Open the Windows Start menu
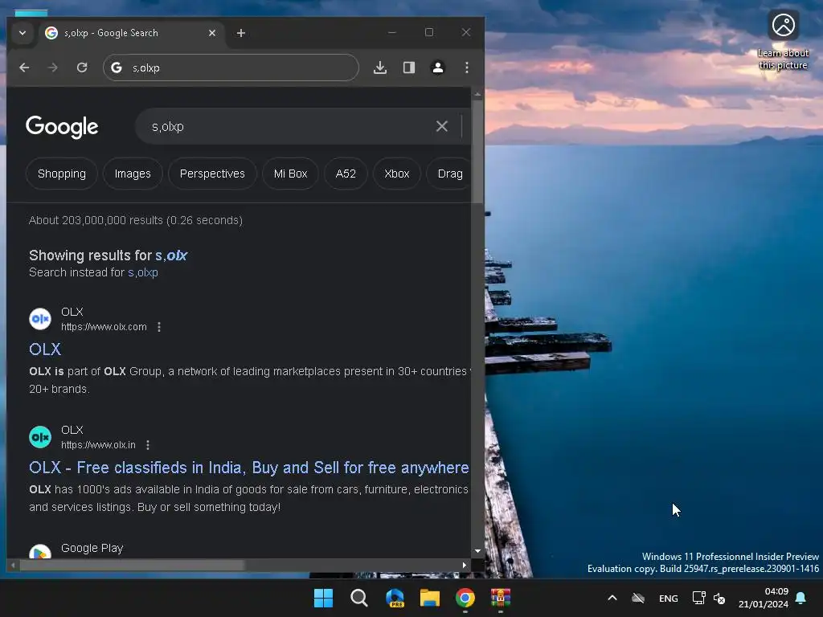 [x=323, y=598]
